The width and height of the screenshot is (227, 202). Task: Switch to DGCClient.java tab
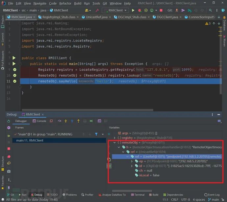tap(167, 17)
